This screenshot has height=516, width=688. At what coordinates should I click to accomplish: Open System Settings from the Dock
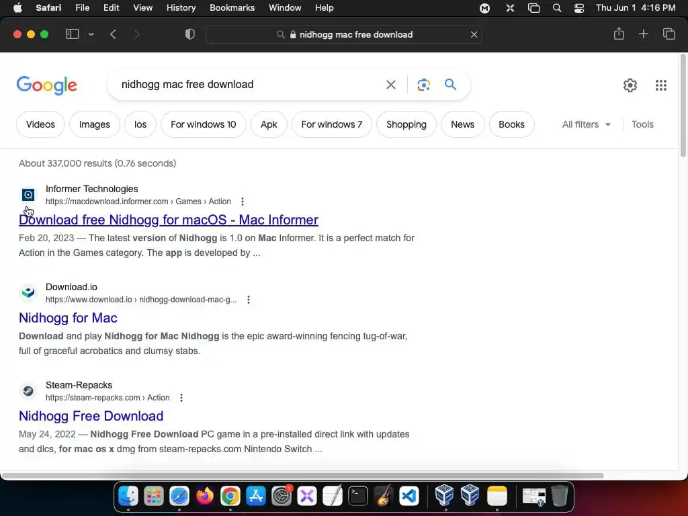point(282,497)
